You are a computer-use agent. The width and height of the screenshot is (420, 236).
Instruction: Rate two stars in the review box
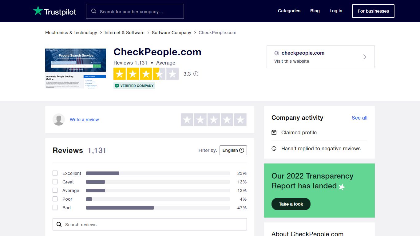point(200,120)
